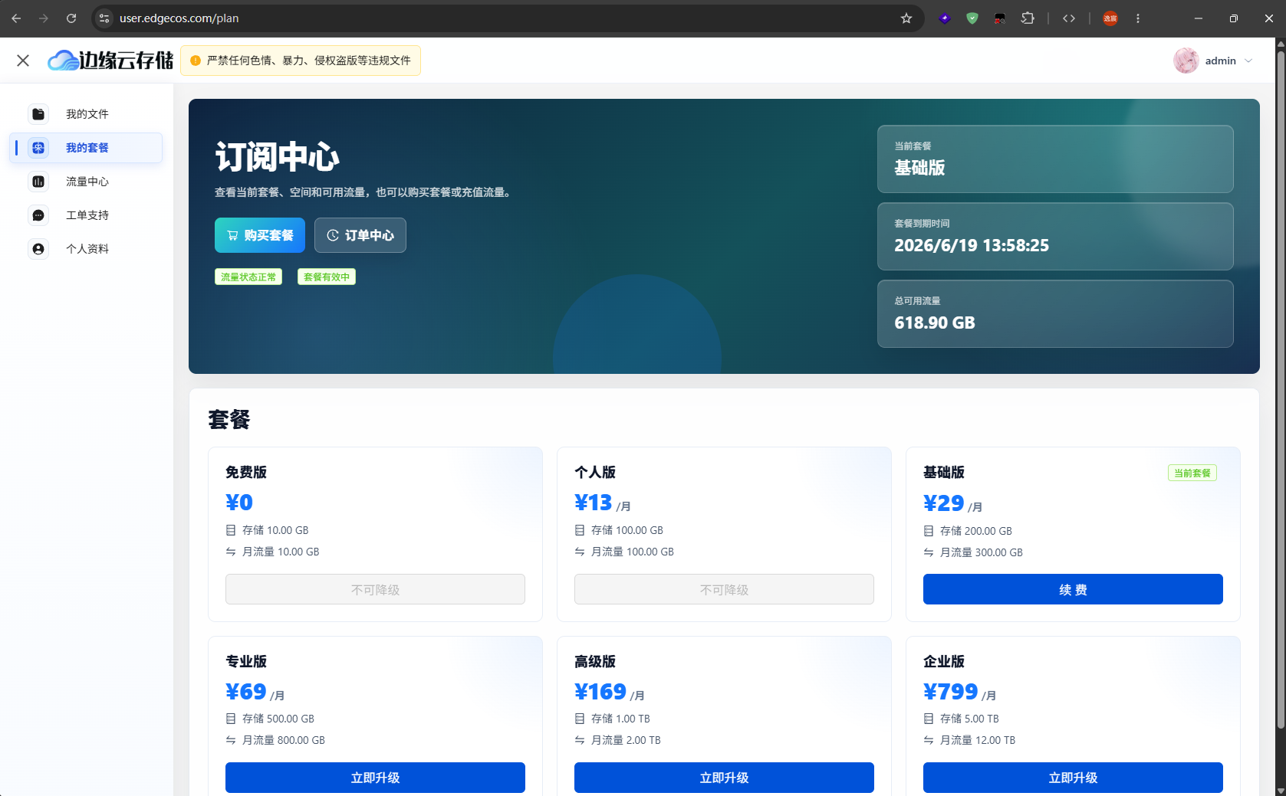Bookmark page with the star icon

click(906, 18)
